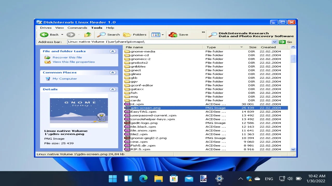Viewport: 332px width, 186px height.
Task: Click the View this file properties link
Action: pyautogui.click(x=74, y=62)
